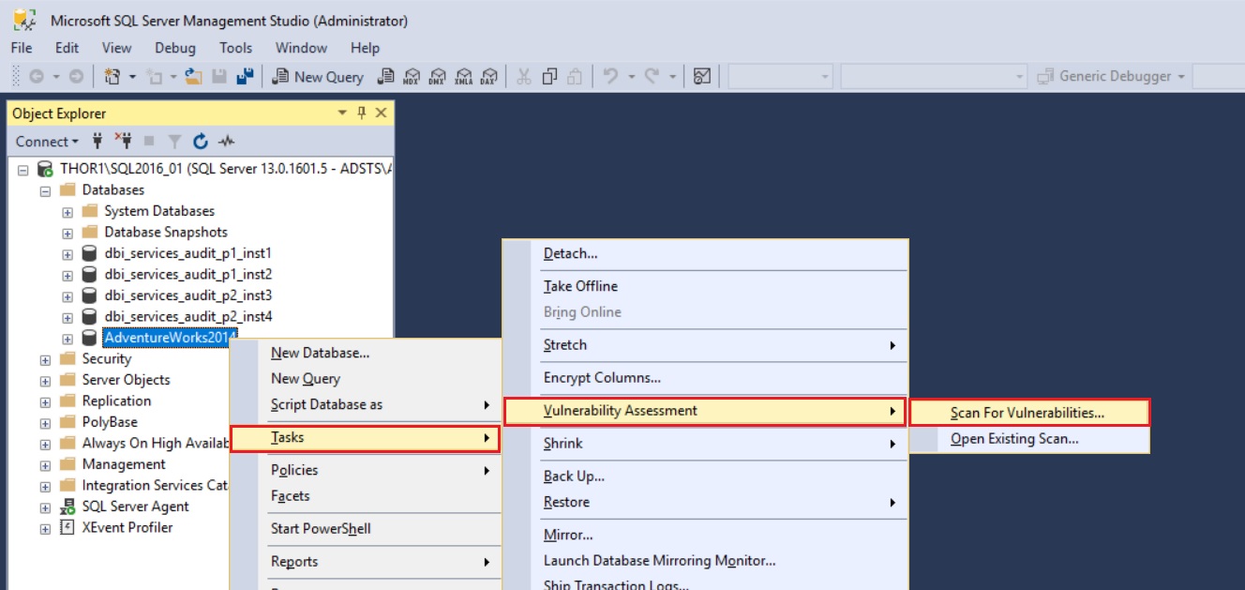
Task: Click the Stop square icon in Object Explorer
Action: (149, 142)
